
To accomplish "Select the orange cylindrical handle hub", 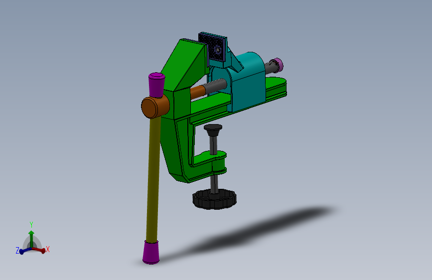I will click(155, 107).
